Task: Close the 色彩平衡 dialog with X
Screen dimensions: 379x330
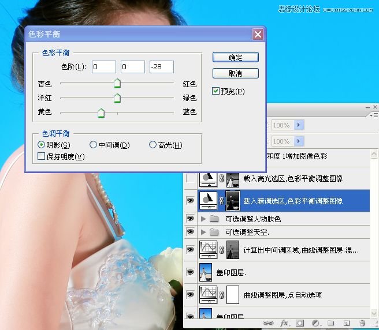Action: [258, 34]
